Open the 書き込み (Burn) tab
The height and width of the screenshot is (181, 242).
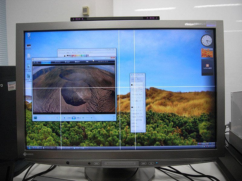coord(77,62)
